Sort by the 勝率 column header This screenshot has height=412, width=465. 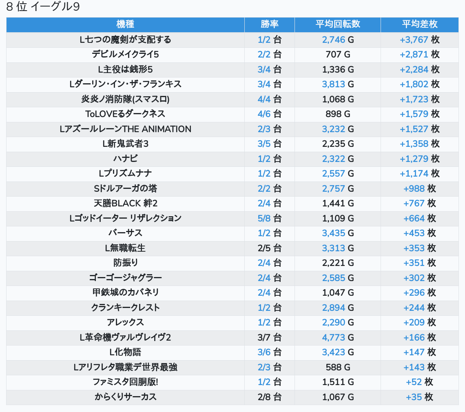[x=269, y=24]
